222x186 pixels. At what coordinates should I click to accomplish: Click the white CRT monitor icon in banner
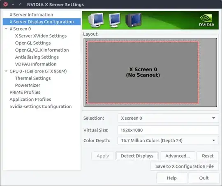pos(96,20)
